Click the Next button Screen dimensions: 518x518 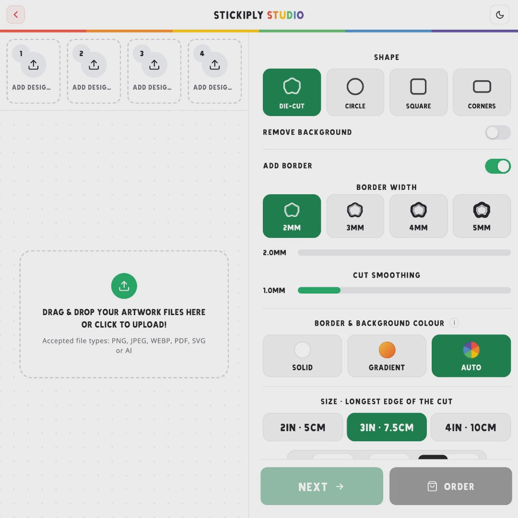point(322,486)
